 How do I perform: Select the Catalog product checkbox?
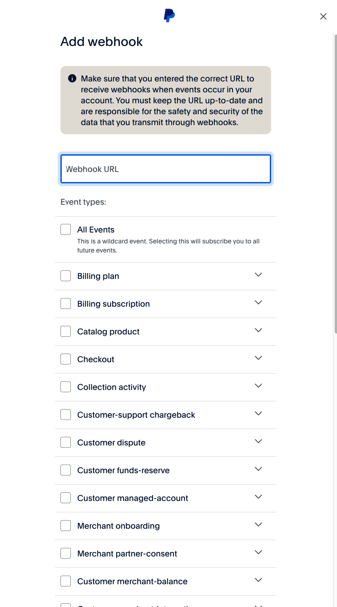[x=66, y=331]
